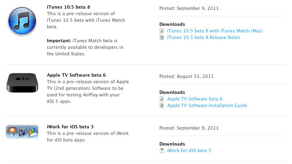
Task: Open the iTunes 10.5 beta 8 Release Notes link
Action: click(204, 37)
